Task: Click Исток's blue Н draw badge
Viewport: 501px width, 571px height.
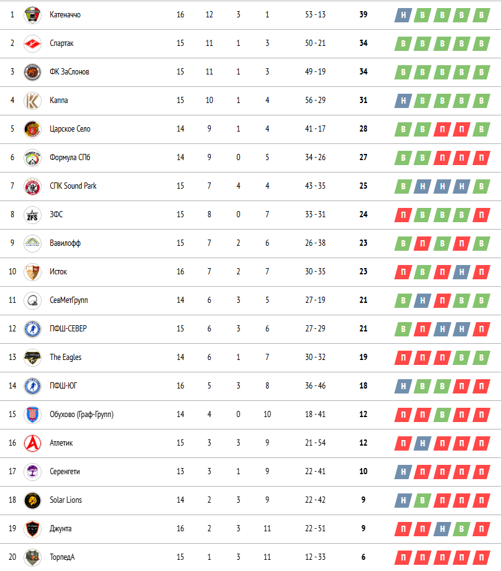Action: [462, 272]
